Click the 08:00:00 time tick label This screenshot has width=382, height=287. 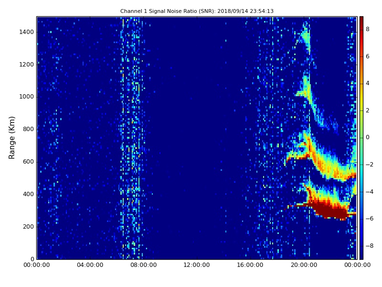click(144, 265)
